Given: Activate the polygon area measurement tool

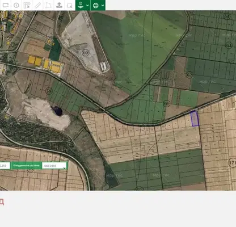Looking at the screenshot, I should click(x=48, y=5).
